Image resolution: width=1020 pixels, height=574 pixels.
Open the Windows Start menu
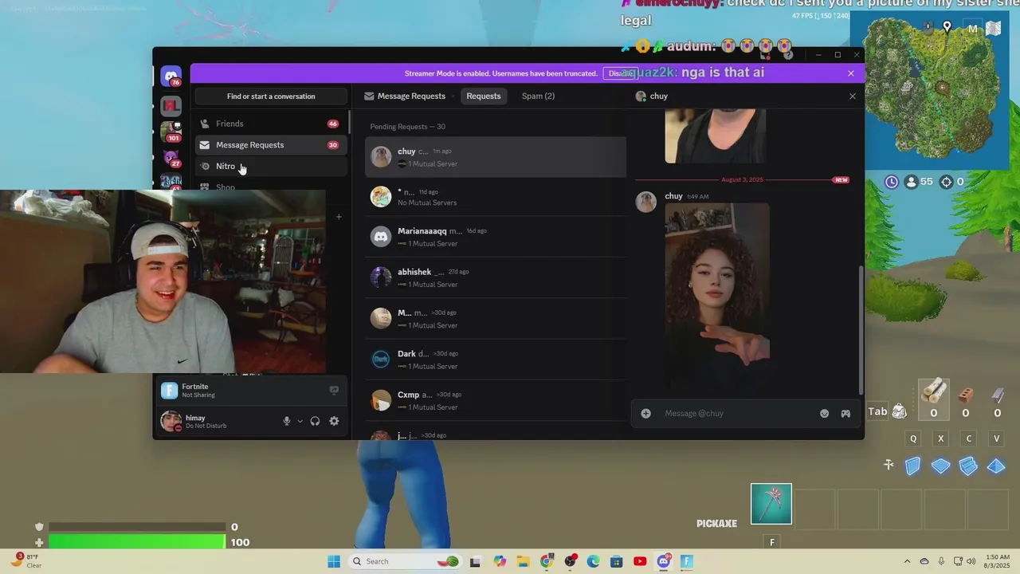[x=334, y=561]
